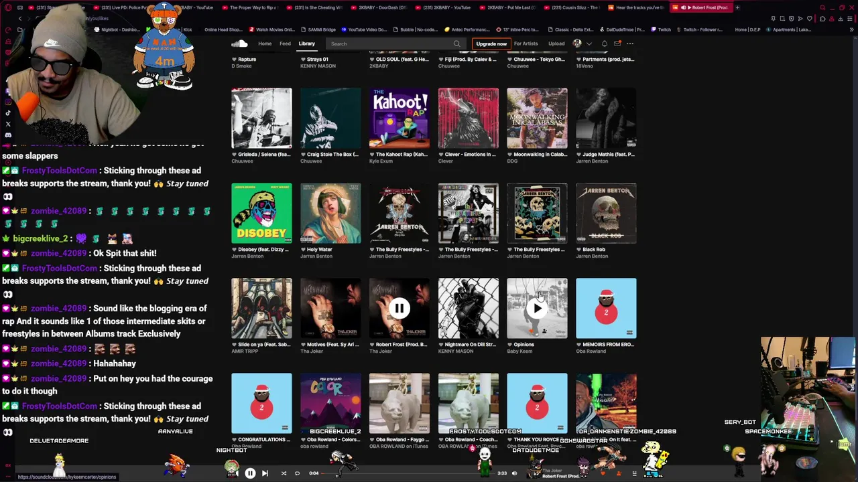
Task: Open the Upload page
Action: coord(556,44)
